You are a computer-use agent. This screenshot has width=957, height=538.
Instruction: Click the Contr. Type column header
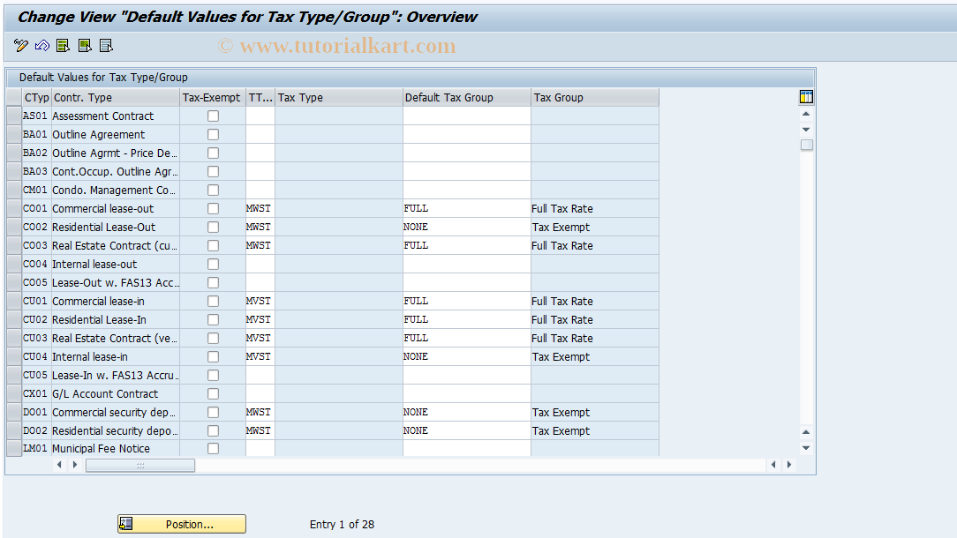pyautogui.click(x=116, y=98)
